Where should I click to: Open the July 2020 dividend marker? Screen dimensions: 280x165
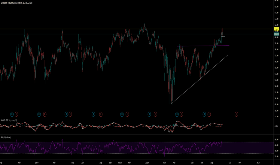(204, 114)
